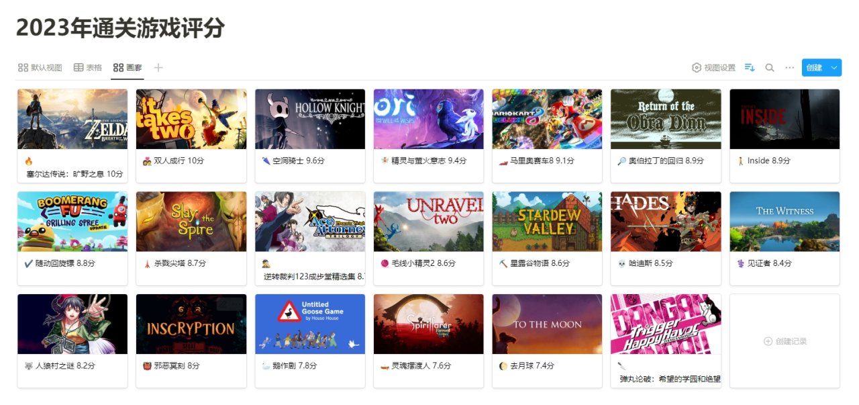
Task: Open the Hades cover image
Action: click(666, 222)
